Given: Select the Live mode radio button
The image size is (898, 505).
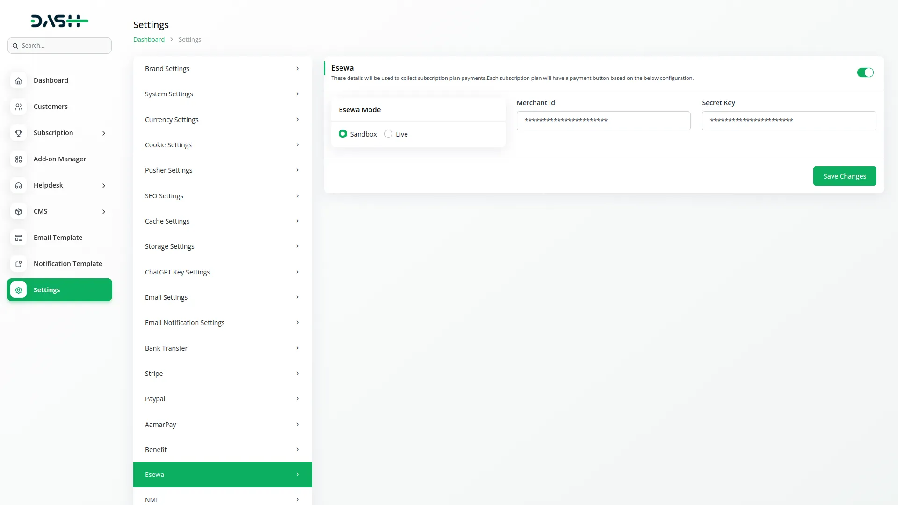Looking at the screenshot, I should 388,134.
